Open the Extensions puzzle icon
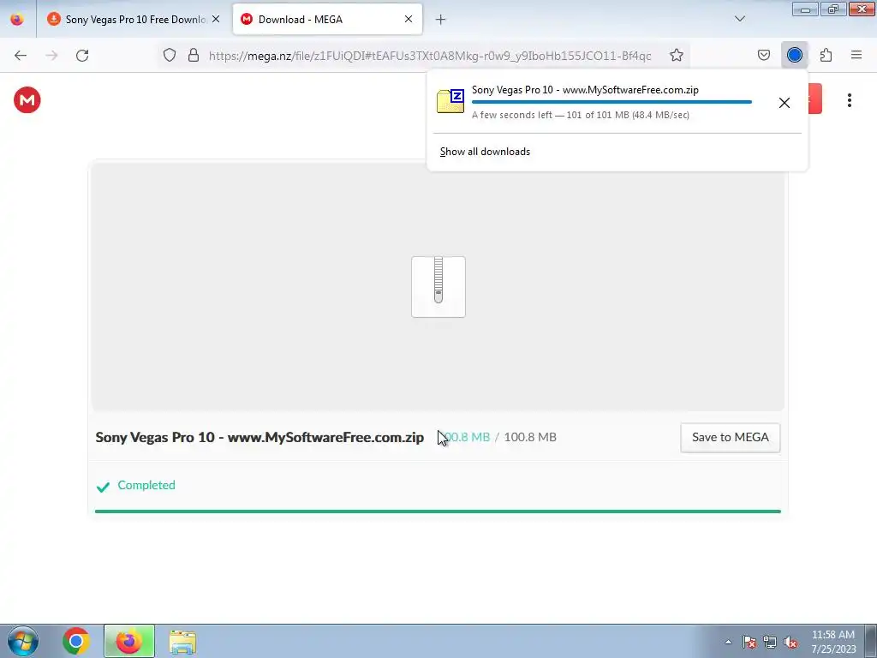877x658 pixels. click(x=826, y=55)
